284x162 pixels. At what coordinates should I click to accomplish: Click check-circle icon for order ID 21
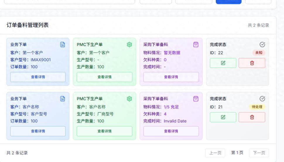262,99
